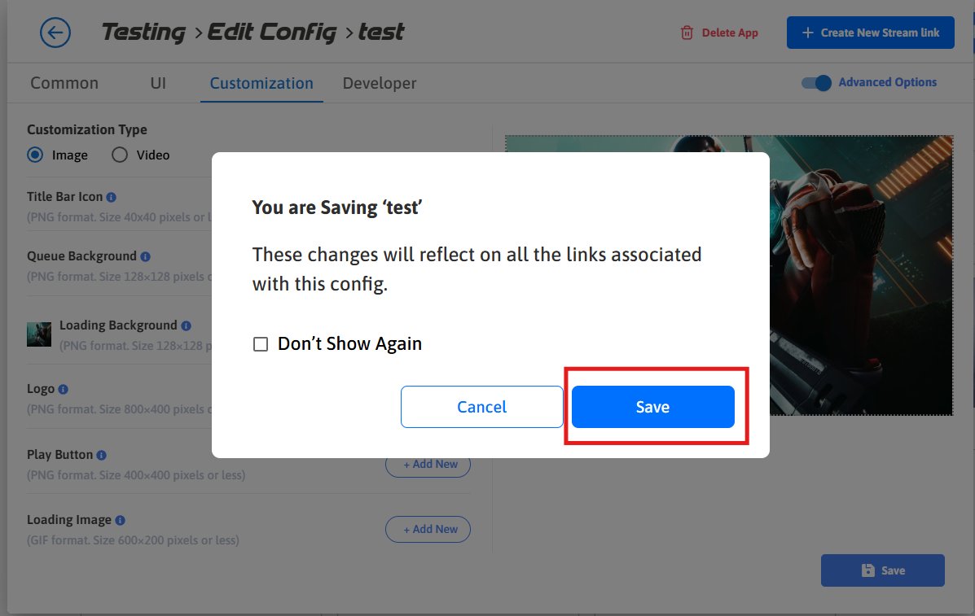975x616 pixels.
Task: Click the Title Bar Icon info icon
Action: (112, 197)
